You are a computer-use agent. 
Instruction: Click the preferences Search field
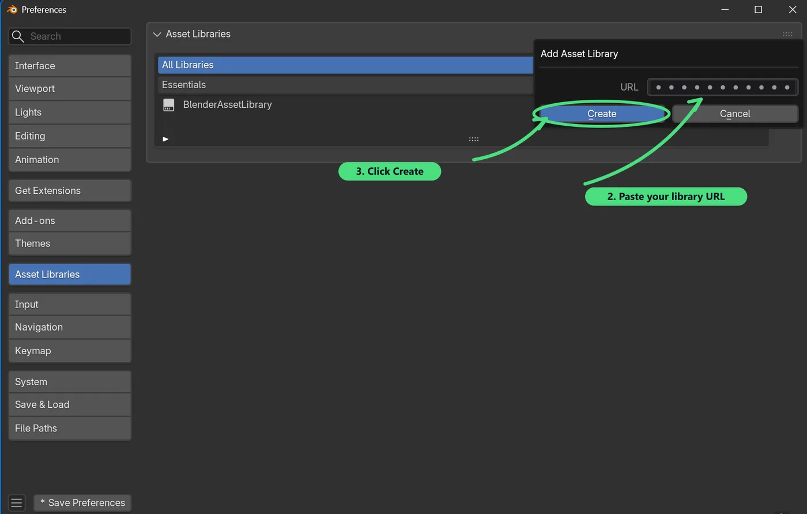tap(70, 36)
